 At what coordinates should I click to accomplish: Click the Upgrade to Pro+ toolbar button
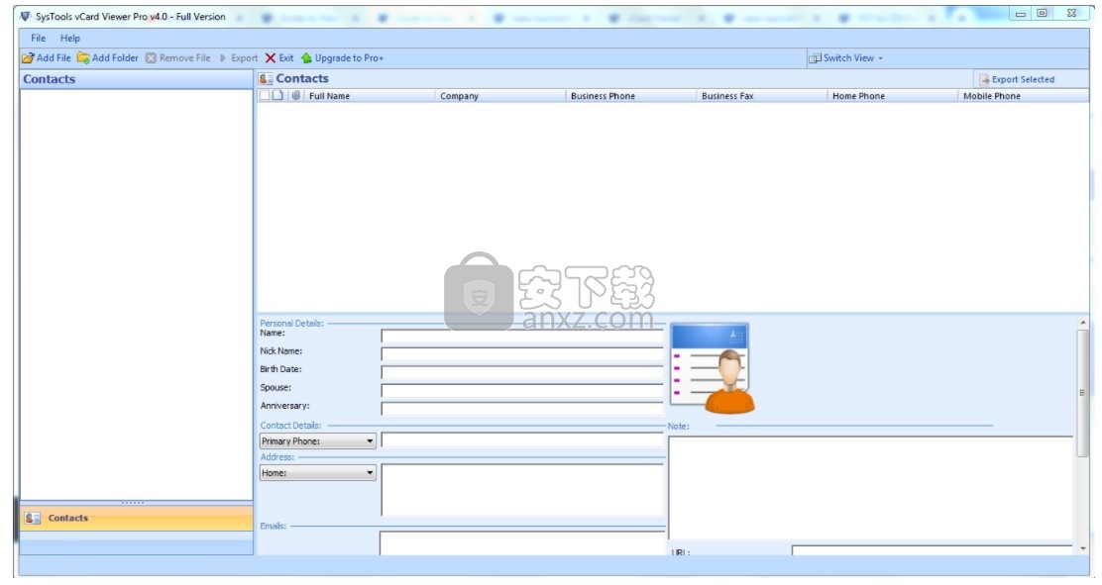(342, 58)
